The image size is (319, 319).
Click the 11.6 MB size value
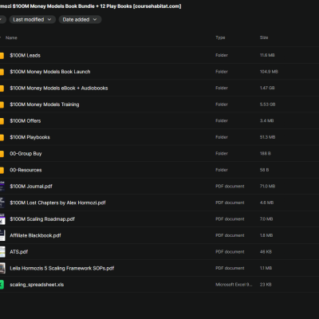coord(267,55)
